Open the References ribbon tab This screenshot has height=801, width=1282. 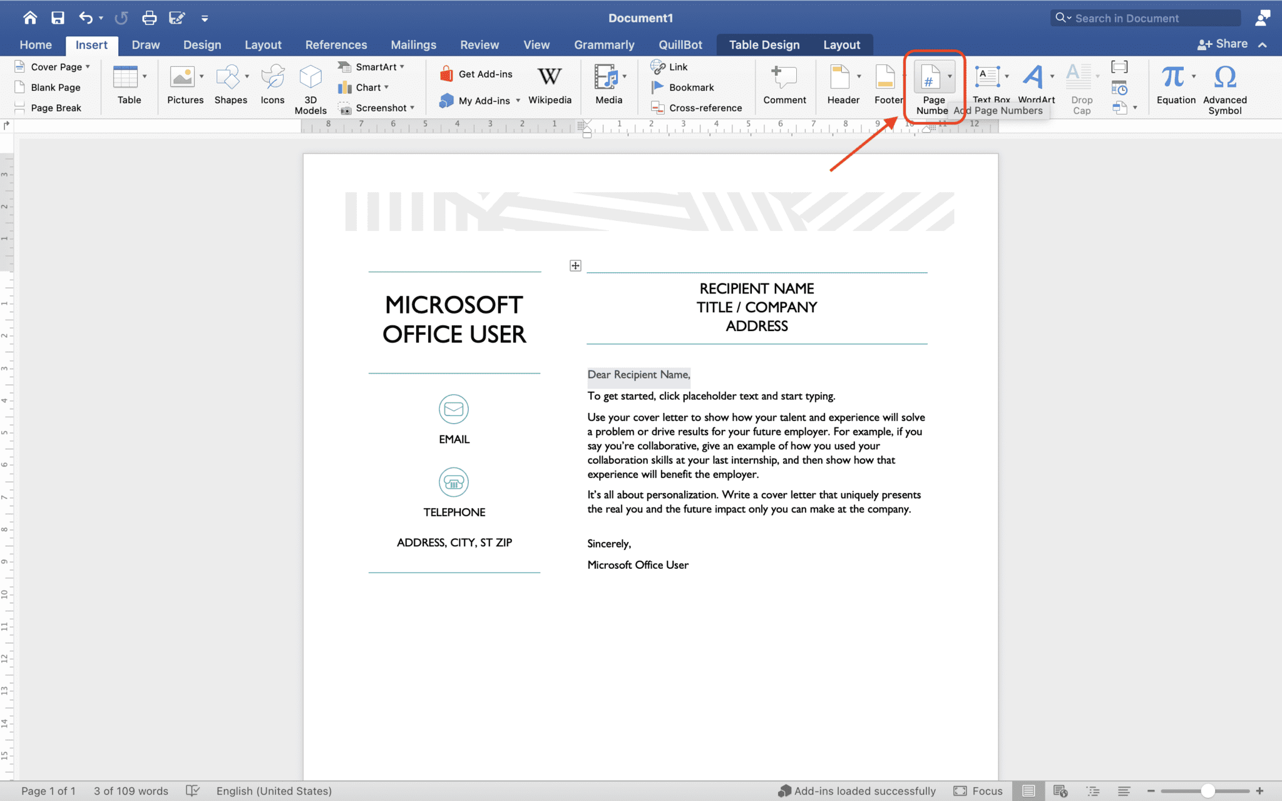pyautogui.click(x=336, y=44)
